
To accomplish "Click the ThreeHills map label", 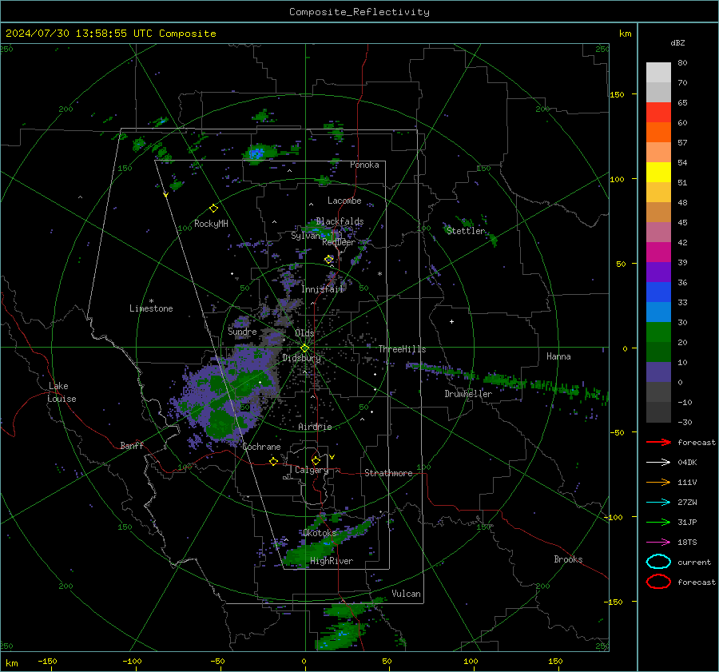I will (402, 349).
